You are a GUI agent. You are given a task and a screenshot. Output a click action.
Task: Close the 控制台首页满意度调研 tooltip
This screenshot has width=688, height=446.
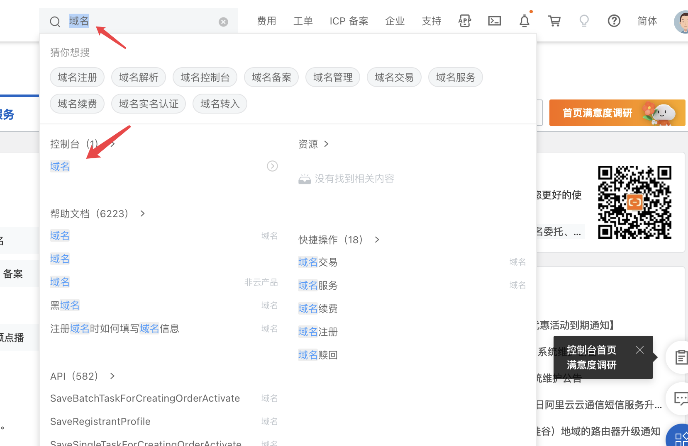640,350
